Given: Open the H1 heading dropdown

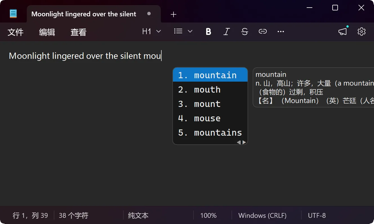Looking at the screenshot, I should click(x=152, y=32).
